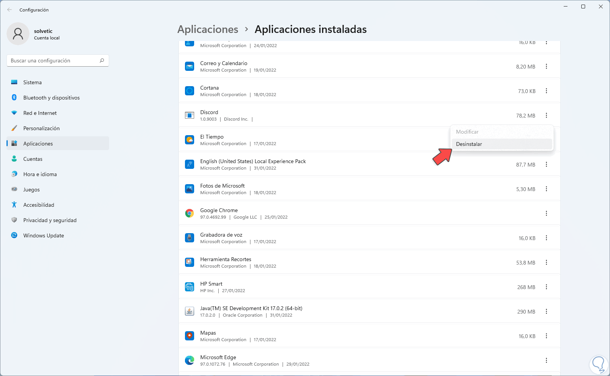Image resolution: width=610 pixels, height=376 pixels.
Task: Click the Discord app icon
Action: coord(190,116)
